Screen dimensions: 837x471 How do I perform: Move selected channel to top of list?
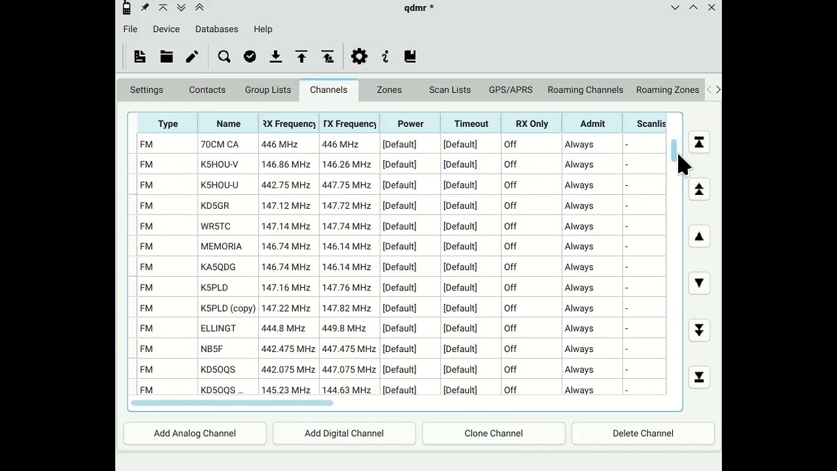coord(699,143)
